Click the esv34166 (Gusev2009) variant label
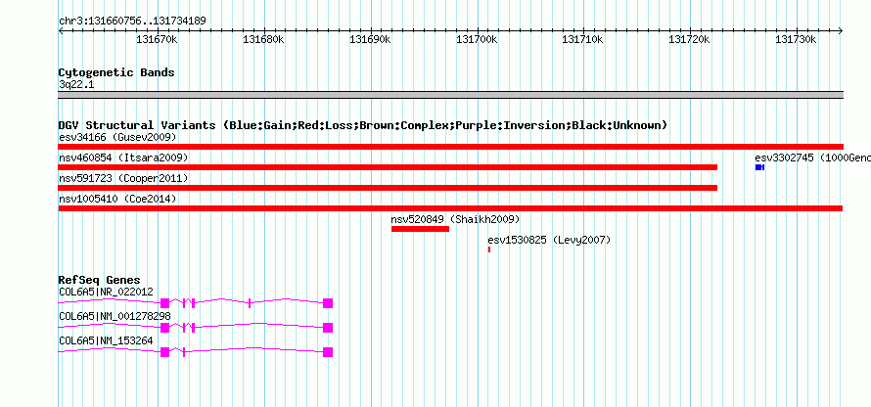 pos(117,137)
